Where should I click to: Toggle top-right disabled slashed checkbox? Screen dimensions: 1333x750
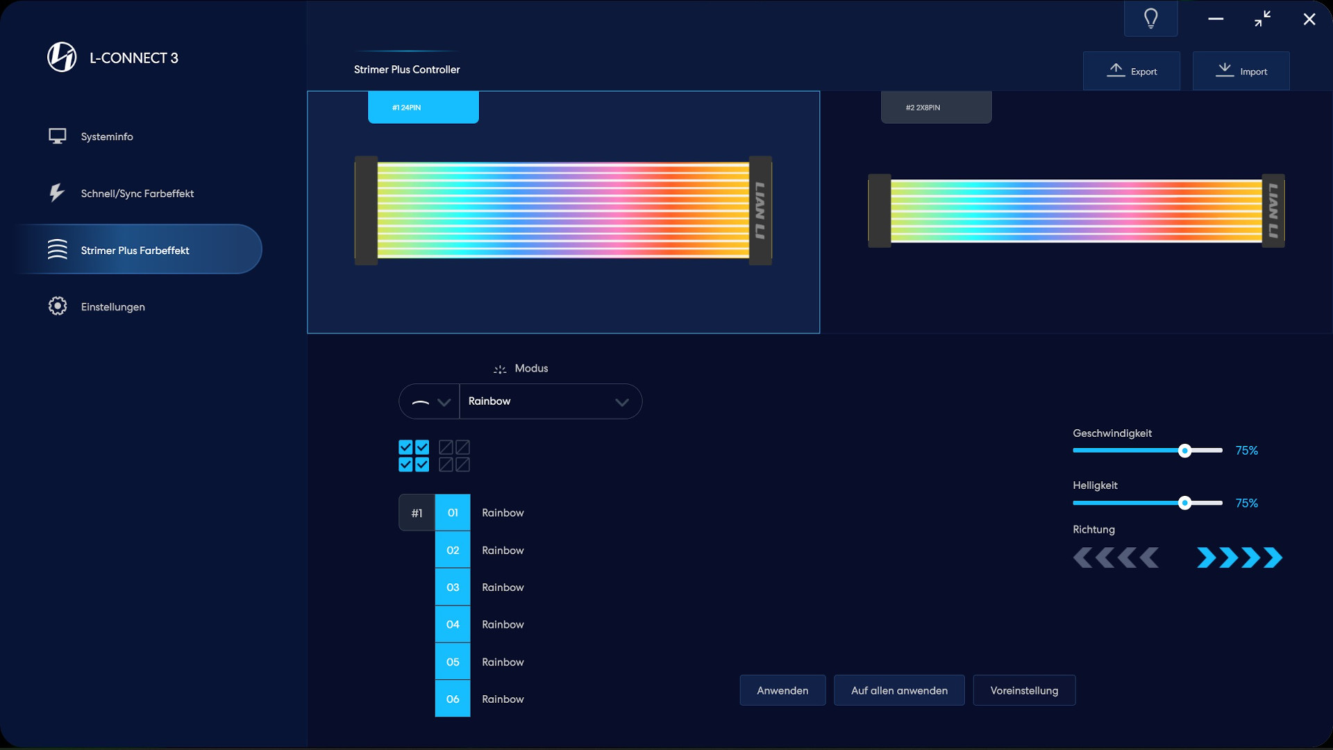(x=463, y=447)
